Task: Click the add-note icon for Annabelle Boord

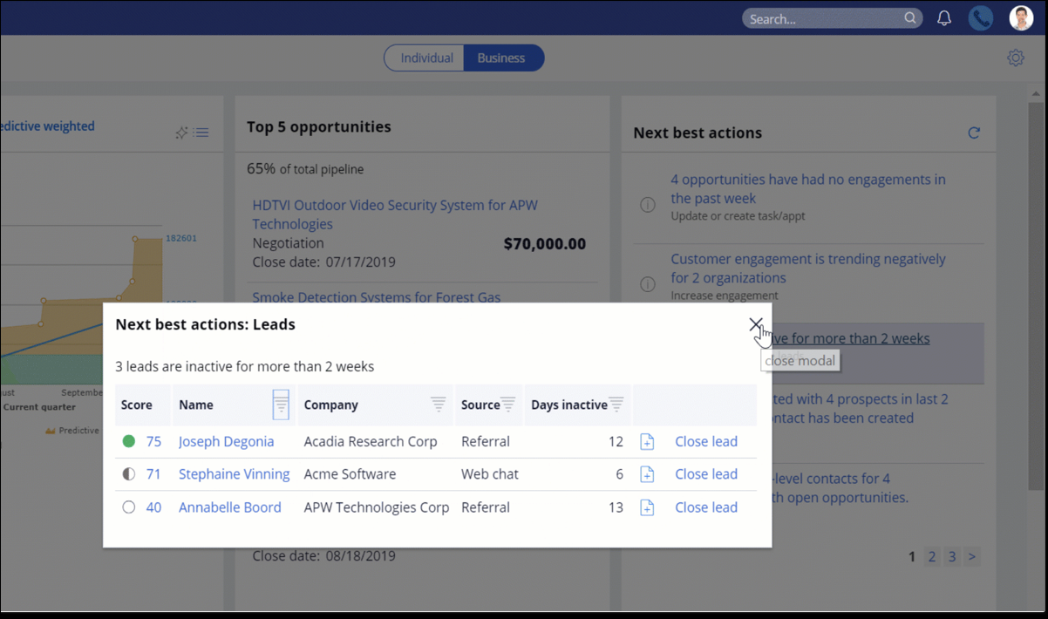Action: click(647, 507)
